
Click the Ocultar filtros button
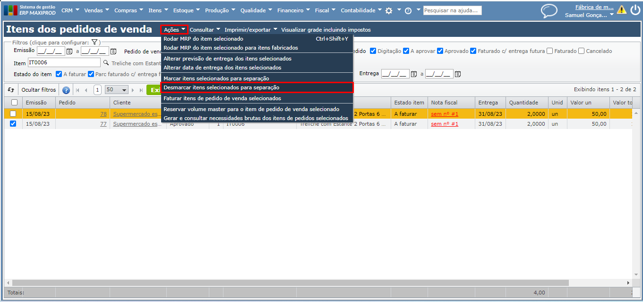pos(39,90)
